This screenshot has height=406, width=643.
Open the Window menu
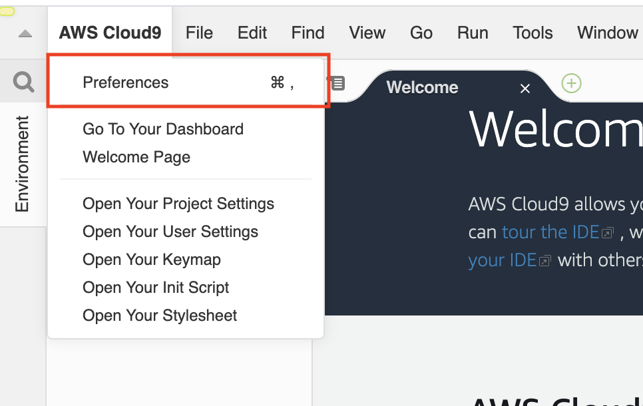point(607,33)
